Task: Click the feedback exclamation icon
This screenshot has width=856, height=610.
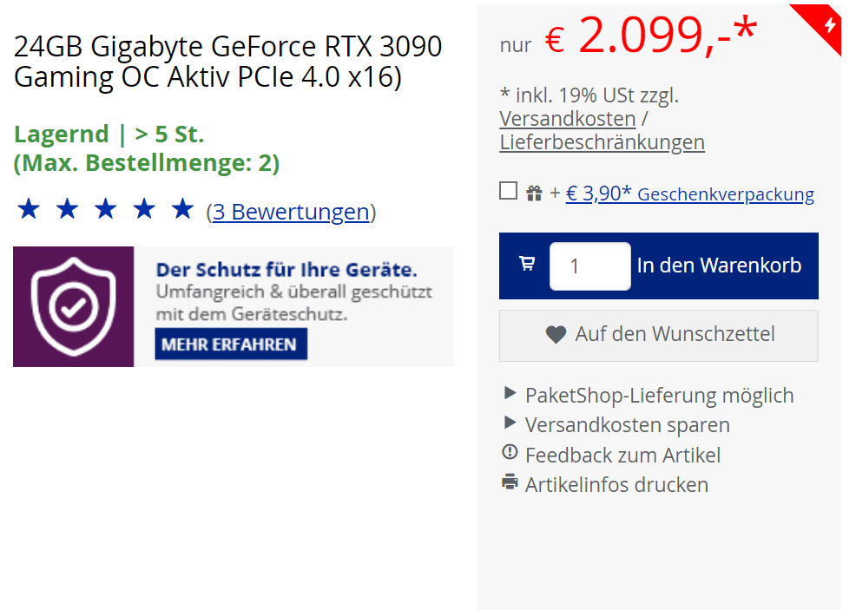Action: (510, 453)
